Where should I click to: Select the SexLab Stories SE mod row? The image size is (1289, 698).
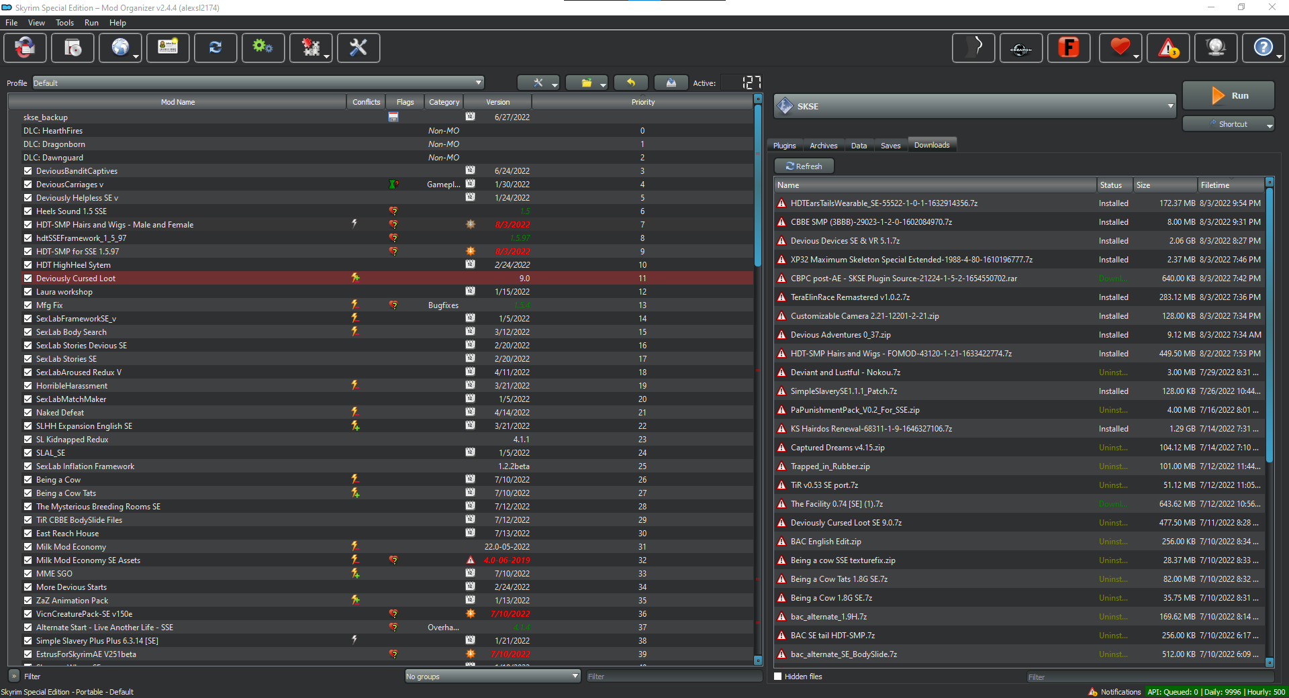[381, 359]
